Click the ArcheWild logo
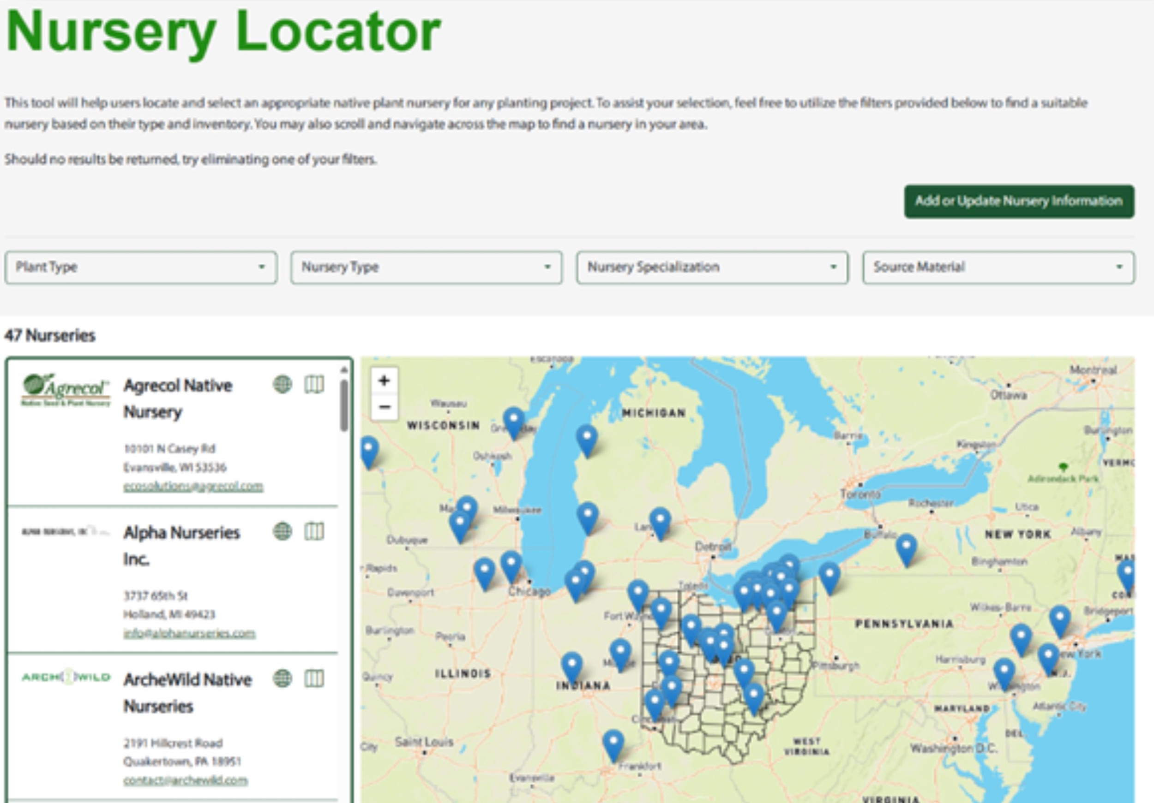Image resolution: width=1154 pixels, height=803 pixels. click(x=67, y=678)
